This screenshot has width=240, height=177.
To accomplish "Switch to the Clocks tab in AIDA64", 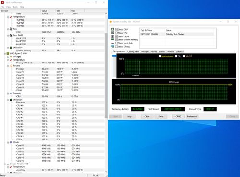I will tap(162, 51).
